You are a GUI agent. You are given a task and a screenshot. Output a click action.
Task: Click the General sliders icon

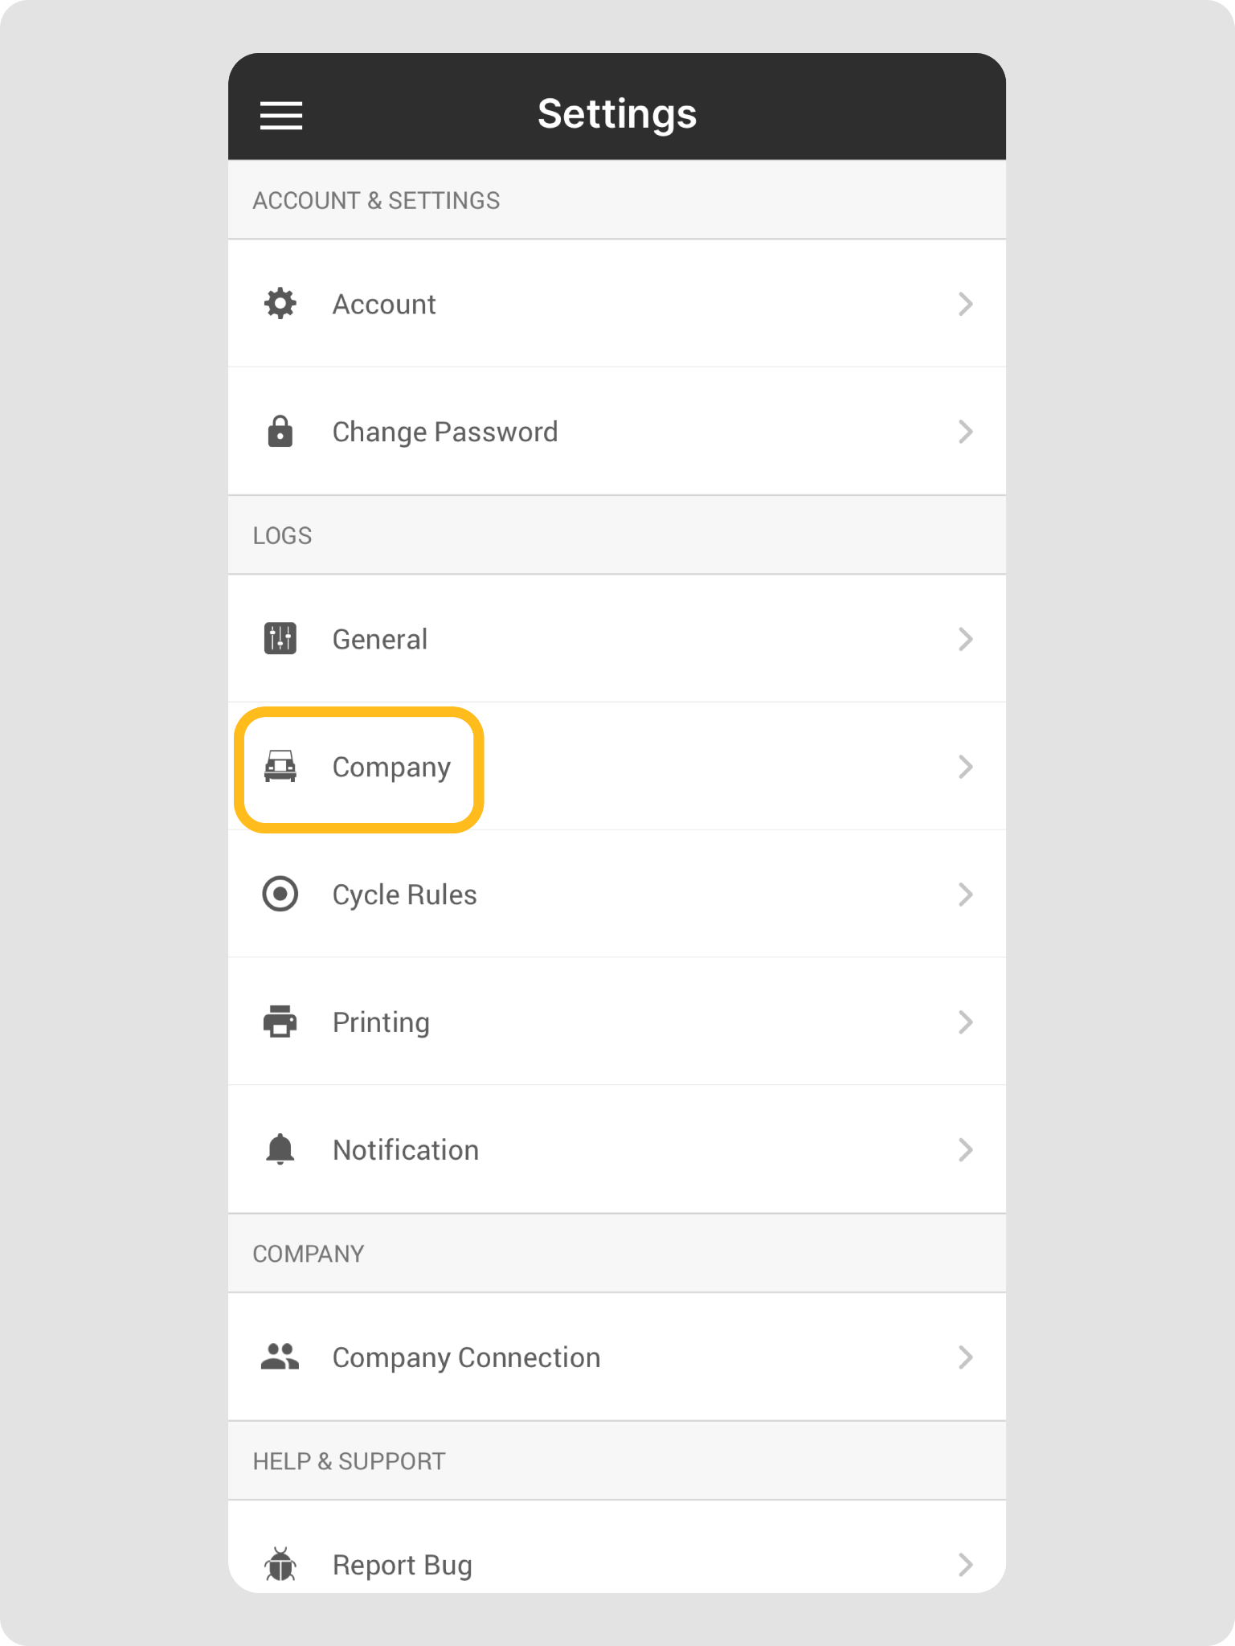click(x=280, y=639)
